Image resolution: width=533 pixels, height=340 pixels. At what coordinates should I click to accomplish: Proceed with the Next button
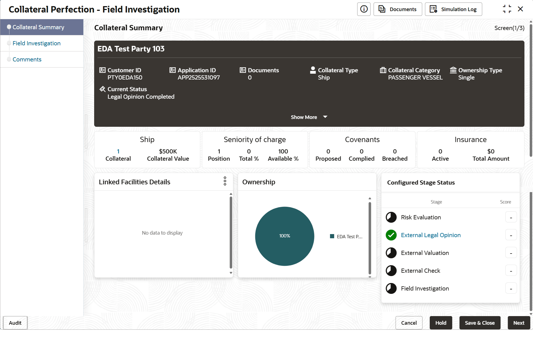click(519, 323)
